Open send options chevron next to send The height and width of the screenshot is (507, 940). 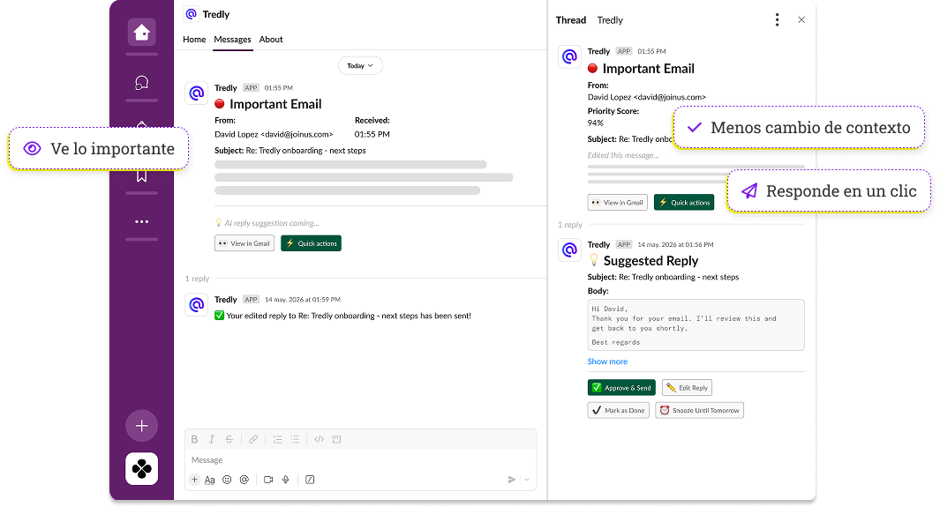528,480
